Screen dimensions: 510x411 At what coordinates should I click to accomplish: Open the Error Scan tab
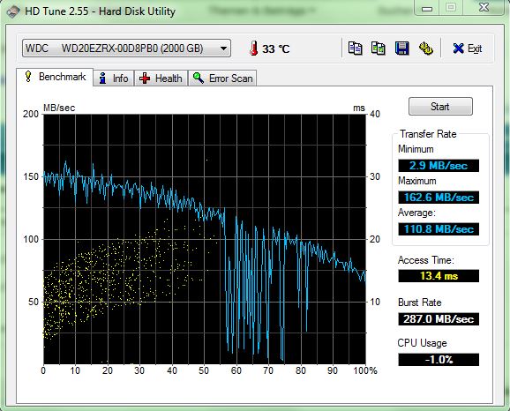(222, 78)
